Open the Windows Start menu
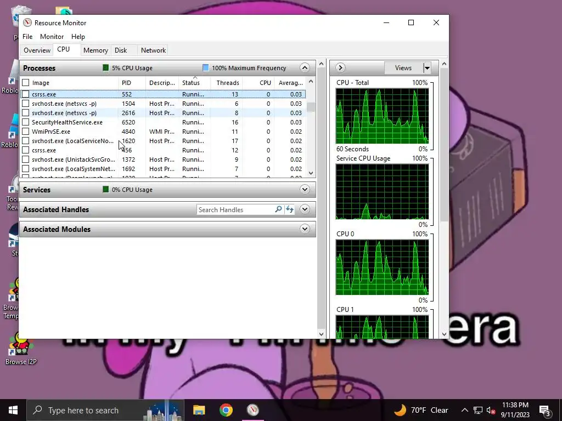Viewport: 562px width, 421px height. tap(13, 410)
